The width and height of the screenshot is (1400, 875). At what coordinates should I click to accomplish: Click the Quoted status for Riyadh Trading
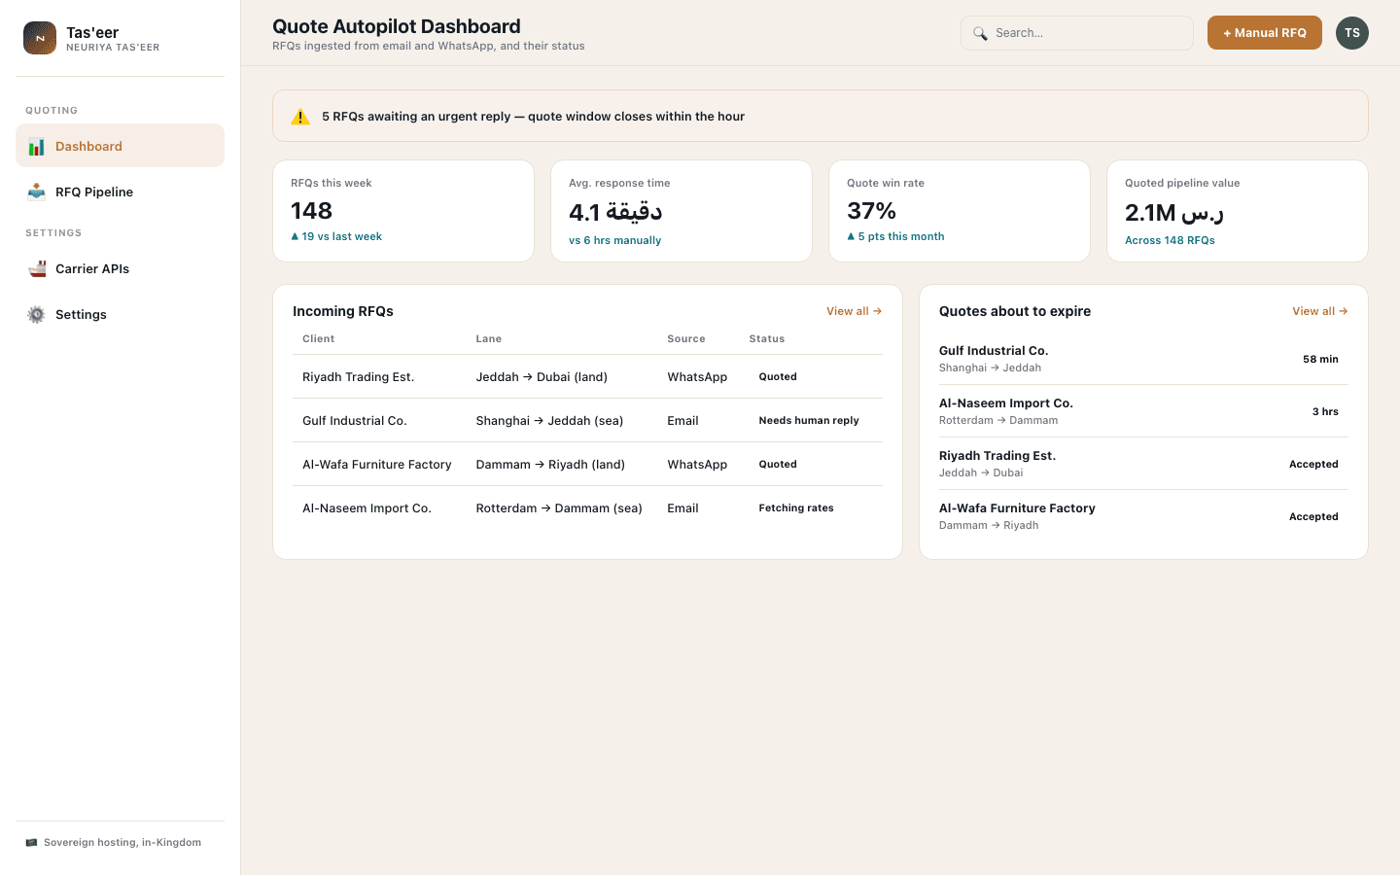point(778,377)
